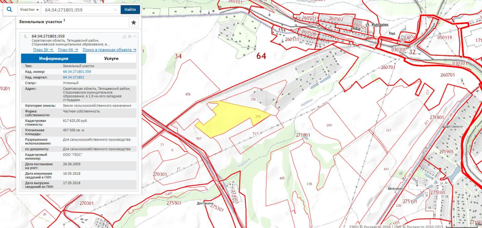Viewport: 482px width, 228px height.
Task: Open favorites with the star button
Action: [133, 23]
